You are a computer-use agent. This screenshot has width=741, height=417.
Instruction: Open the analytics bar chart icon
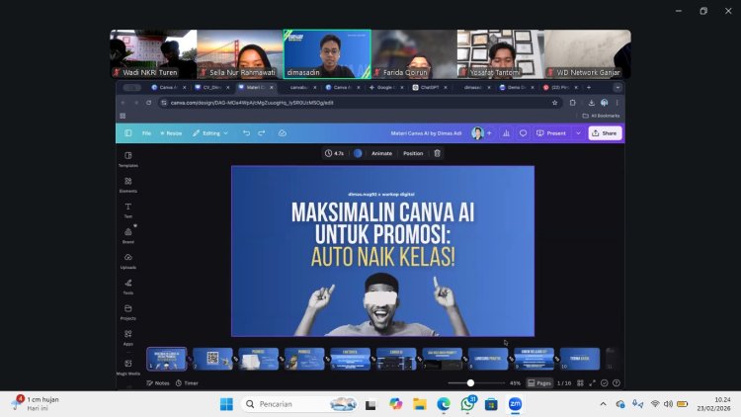pyautogui.click(x=506, y=133)
